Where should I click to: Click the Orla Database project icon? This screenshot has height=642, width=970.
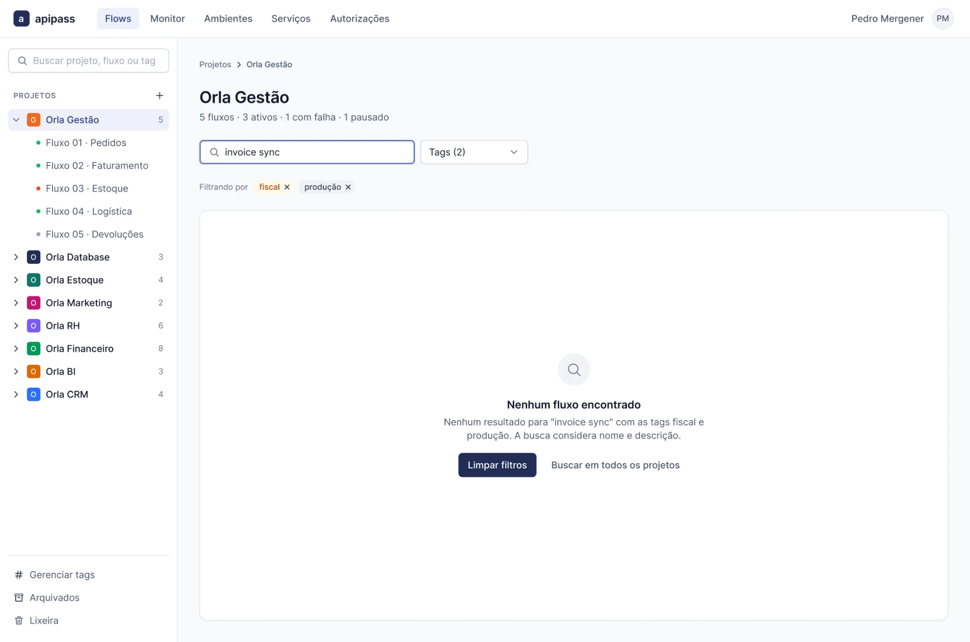[33, 257]
